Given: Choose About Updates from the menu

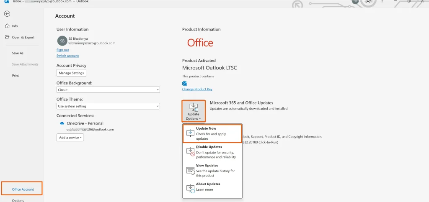Looking at the screenshot, I should tap(212, 187).
